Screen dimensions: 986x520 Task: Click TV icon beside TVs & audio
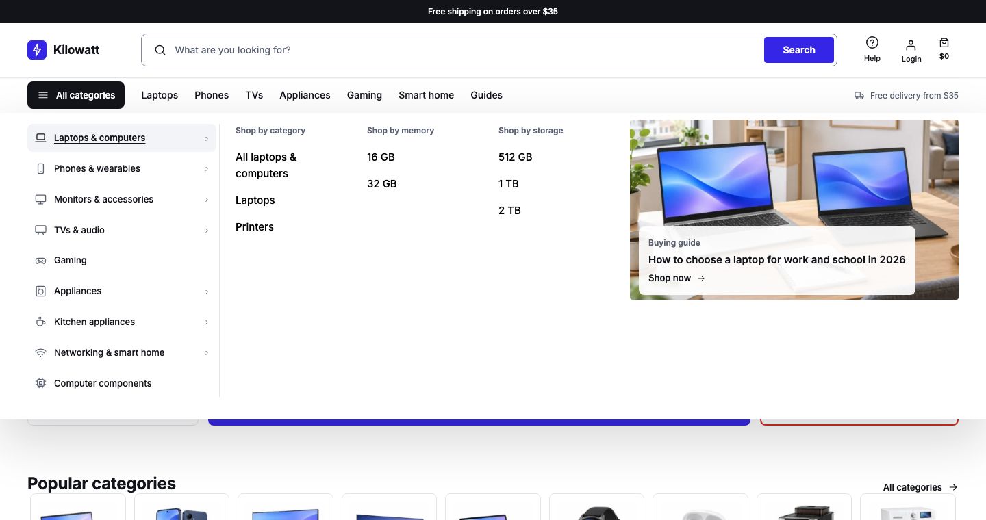(40, 230)
